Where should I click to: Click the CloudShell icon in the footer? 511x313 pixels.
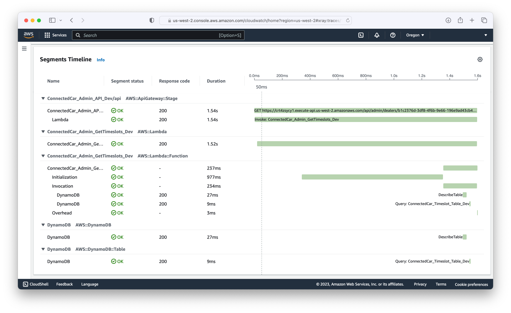pyautogui.click(x=26, y=284)
